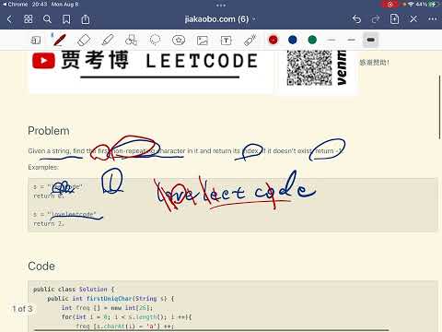442x332 pixels.
Task: Select the thinnest stroke width
Action: [x=331, y=40]
